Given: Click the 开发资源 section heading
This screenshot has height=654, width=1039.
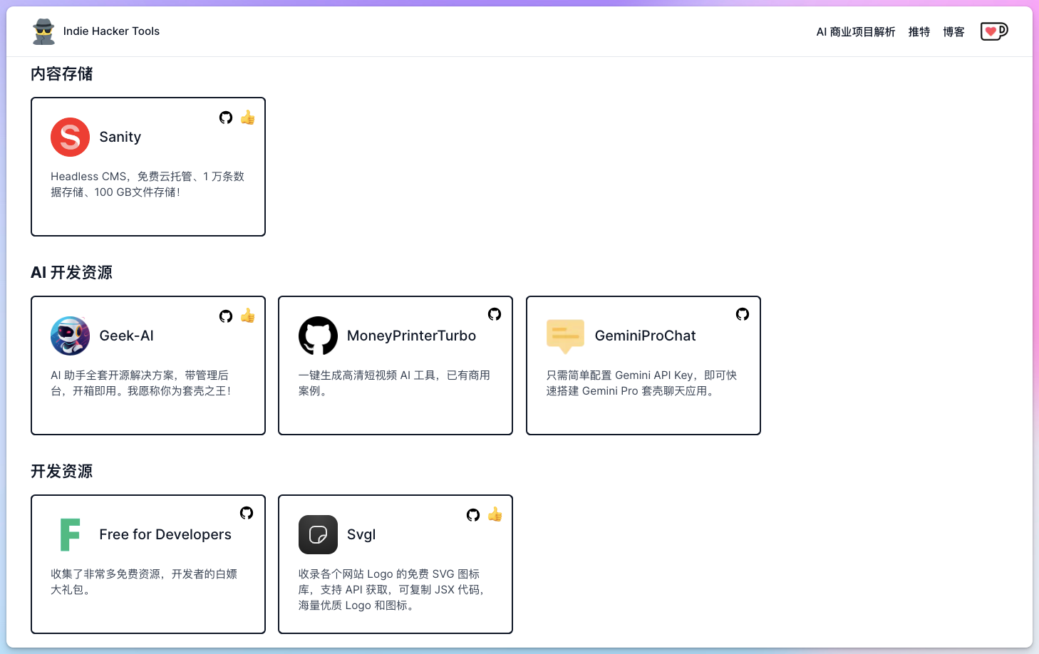Looking at the screenshot, I should click(x=62, y=471).
